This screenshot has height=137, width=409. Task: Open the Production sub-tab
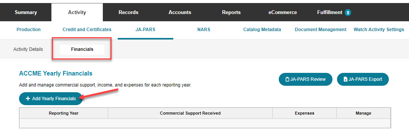[x=29, y=30]
